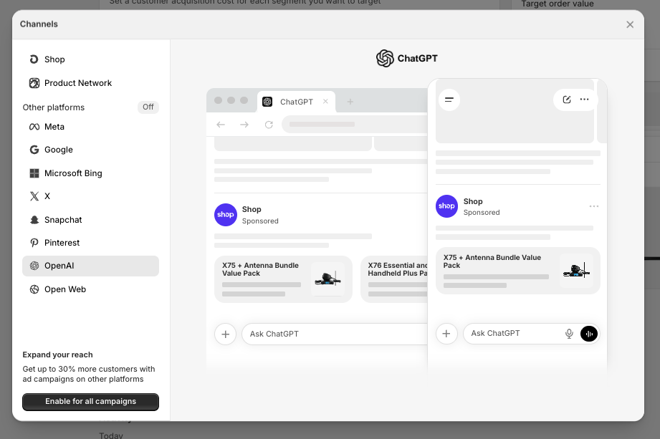This screenshot has height=439, width=660.
Task: Close the Channels dialog
Action: 630,24
